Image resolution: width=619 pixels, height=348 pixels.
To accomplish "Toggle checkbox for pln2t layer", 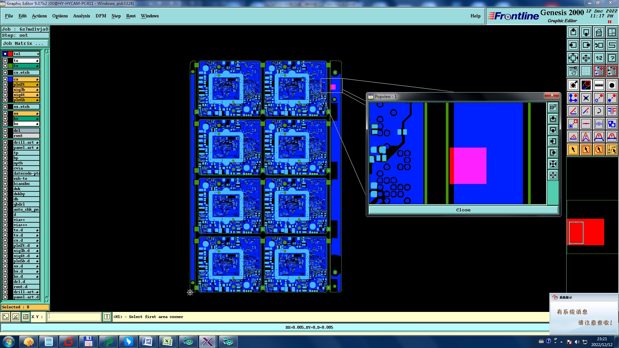I will tap(5, 84).
